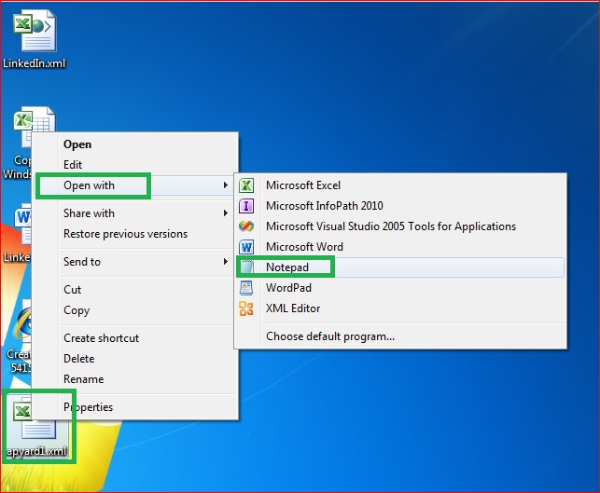The height and width of the screenshot is (493, 600).
Task: Click the InfoPath 2010 icon in submenu
Action: (x=246, y=206)
